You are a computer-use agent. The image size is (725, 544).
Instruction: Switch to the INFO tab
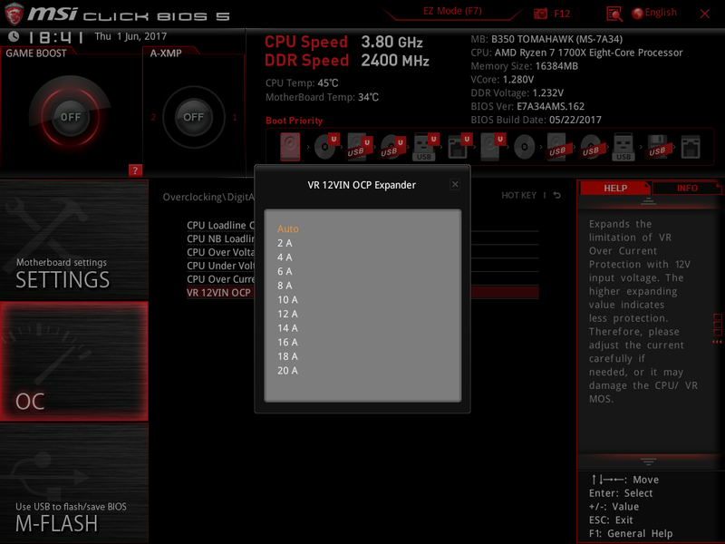tap(687, 188)
